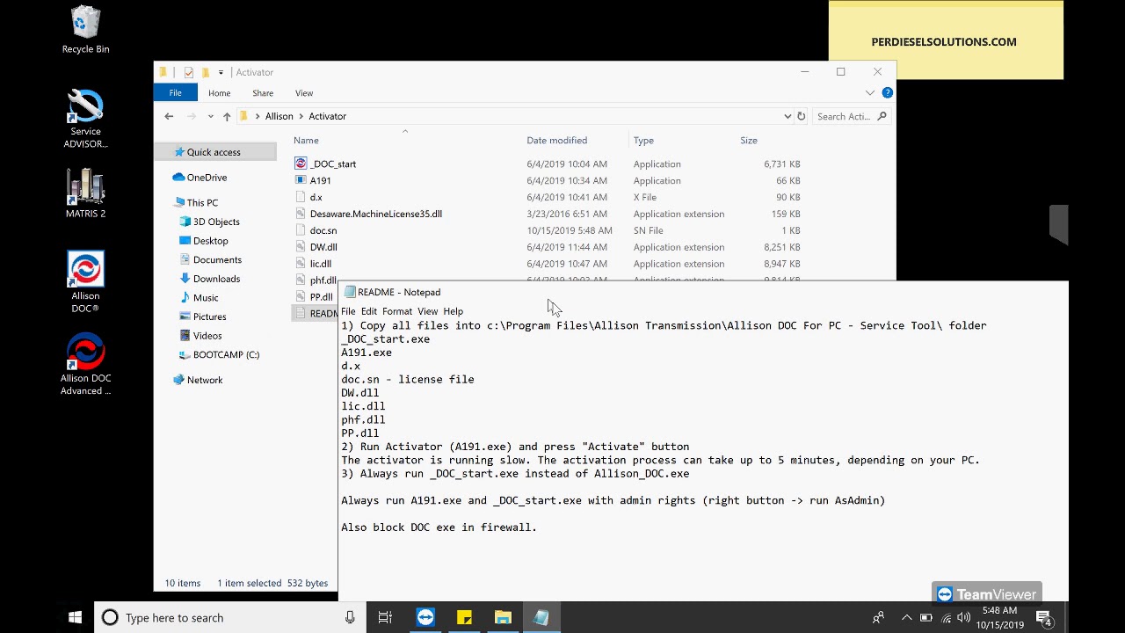The width and height of the screenshot is (1125, 633).
Task: Open the notification center
Action: (1044, 618)
